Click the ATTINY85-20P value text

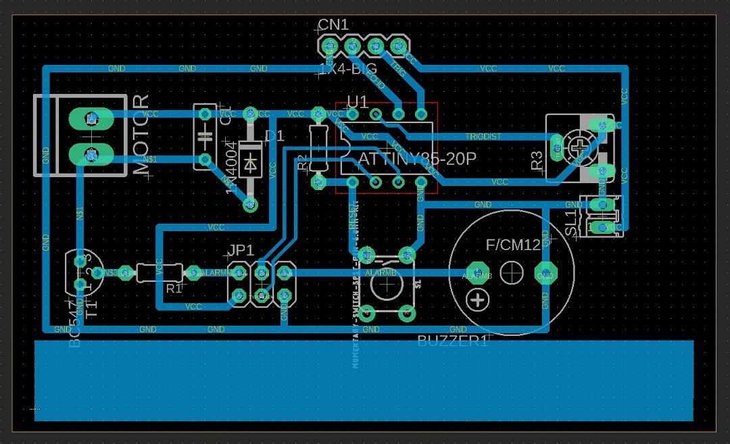pos(418,159)
